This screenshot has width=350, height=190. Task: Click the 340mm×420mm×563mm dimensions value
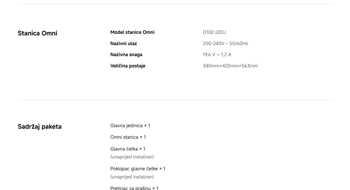tap(230, 66)
